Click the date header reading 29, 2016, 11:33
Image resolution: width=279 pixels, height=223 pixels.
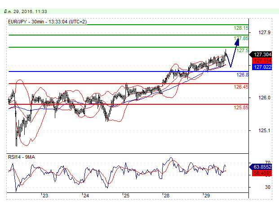click(26, 12)
